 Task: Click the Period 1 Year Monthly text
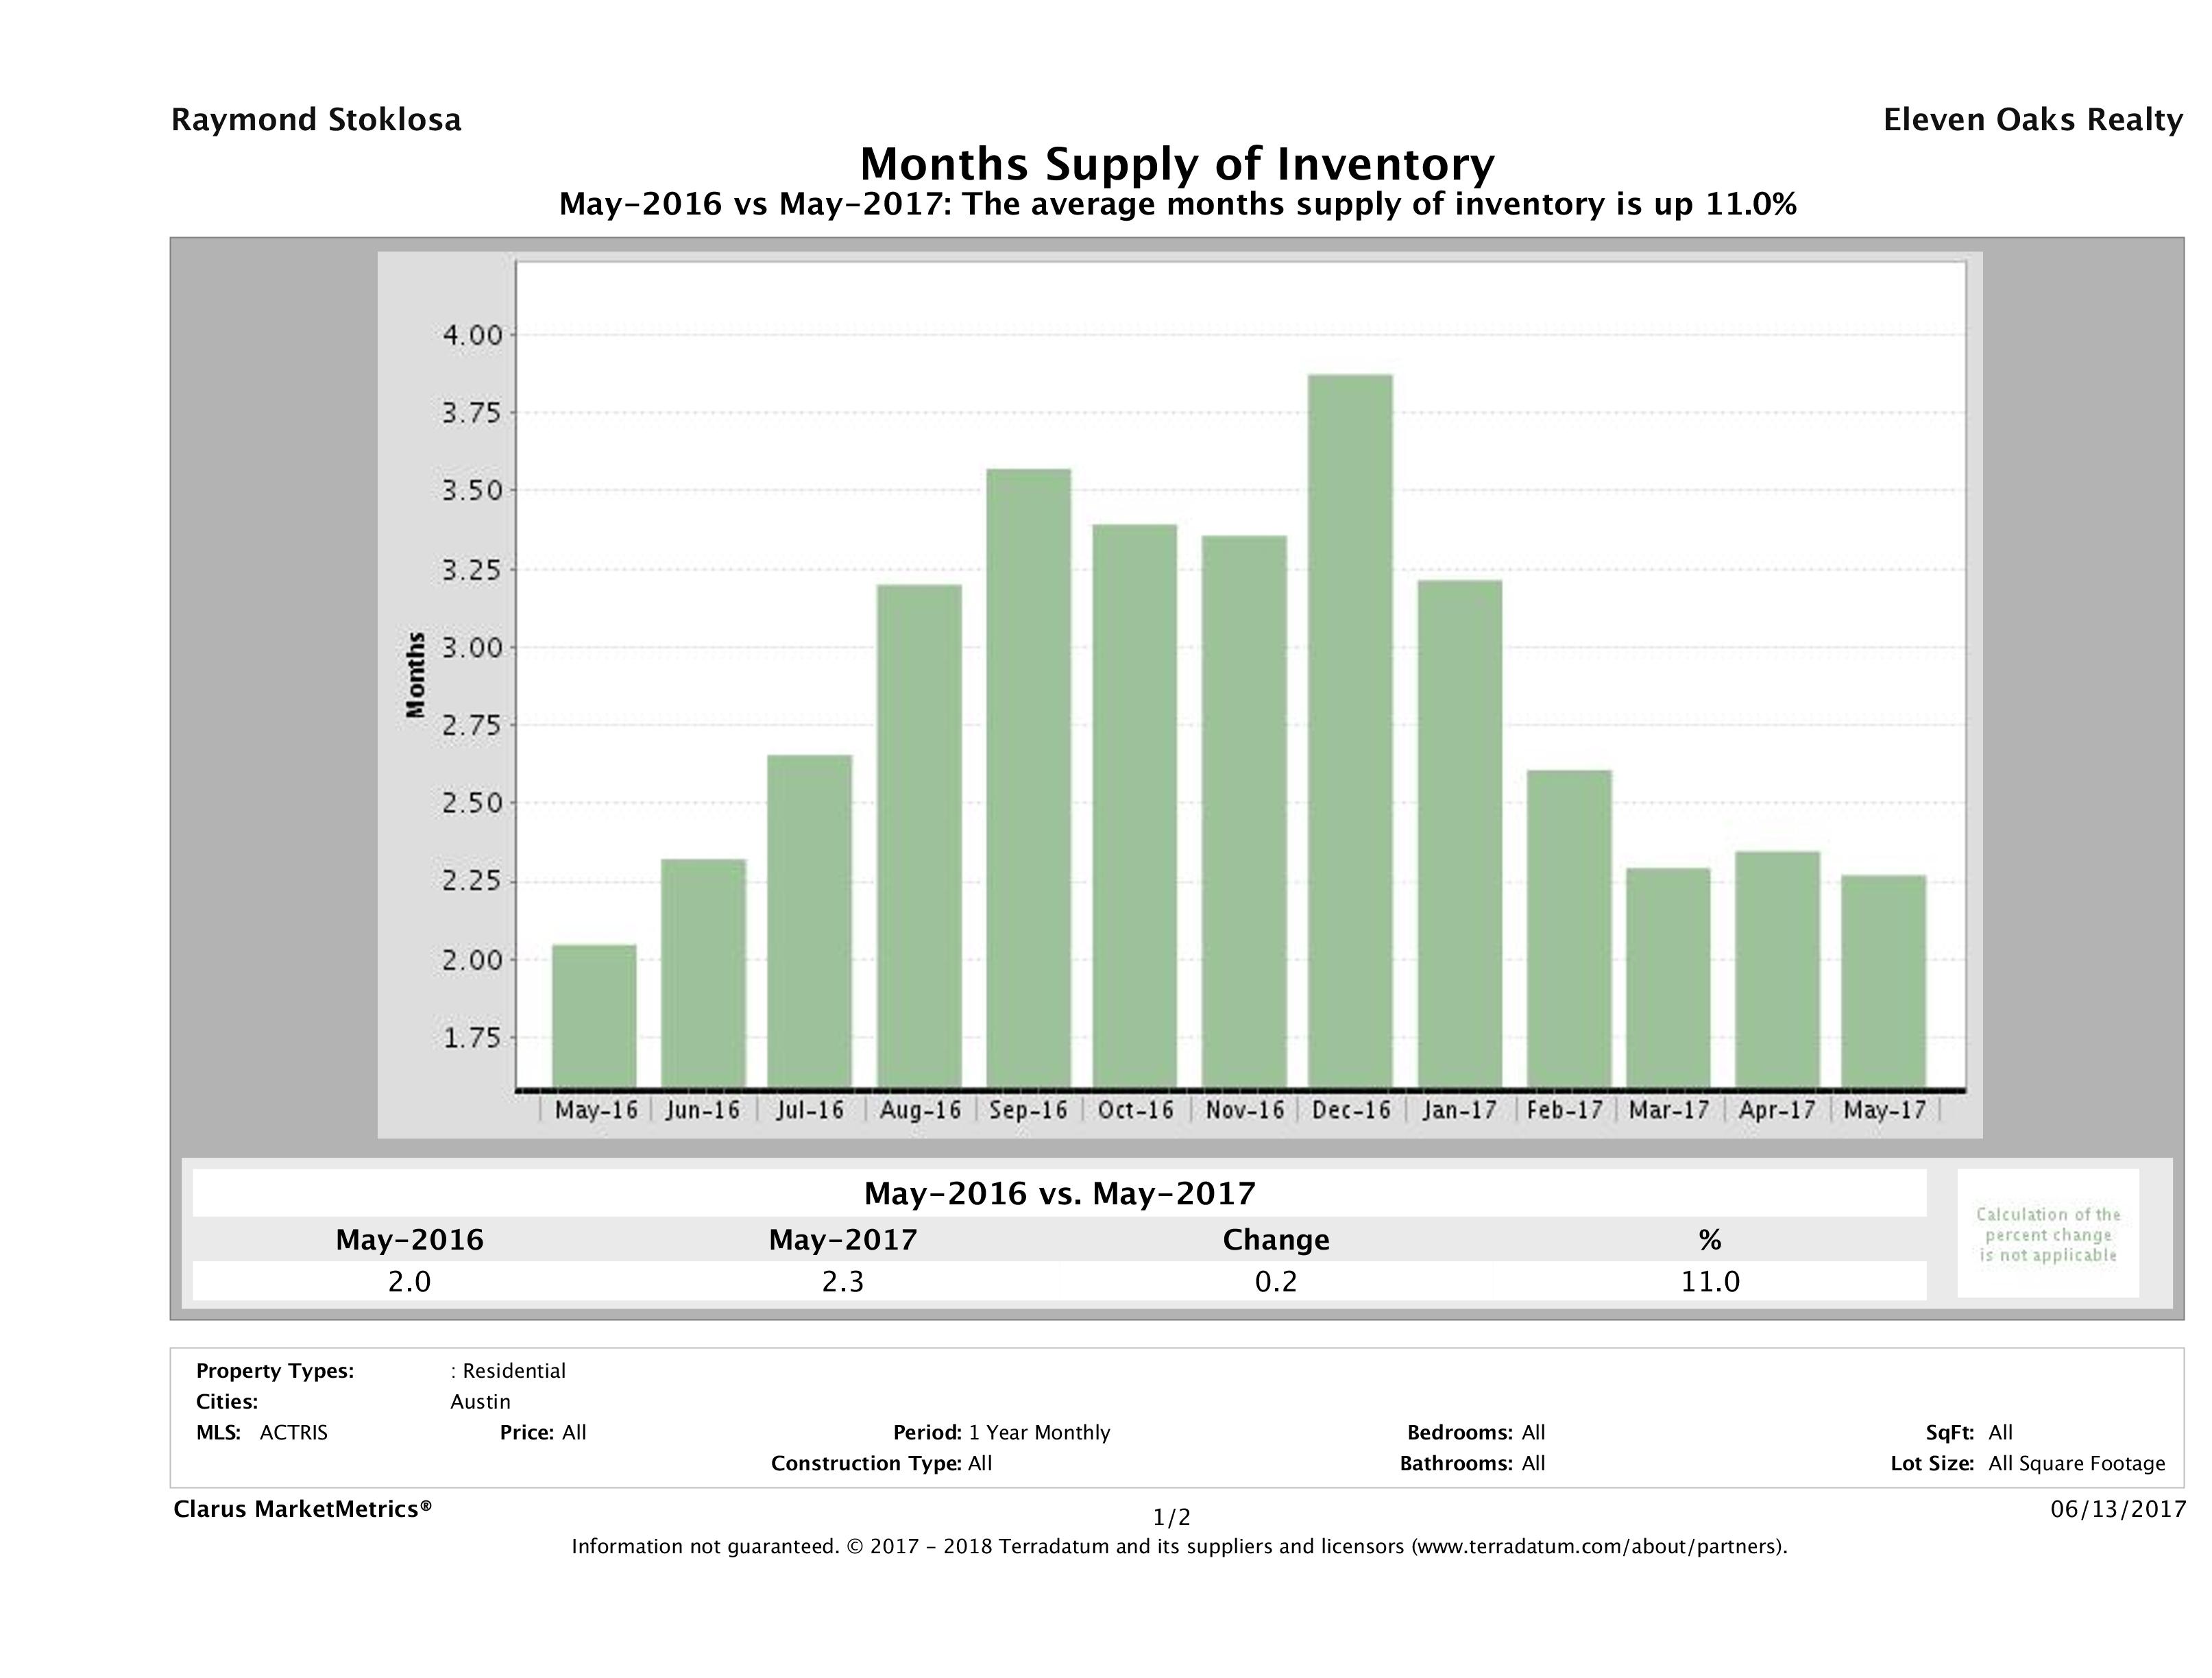click(1001, 1432)
